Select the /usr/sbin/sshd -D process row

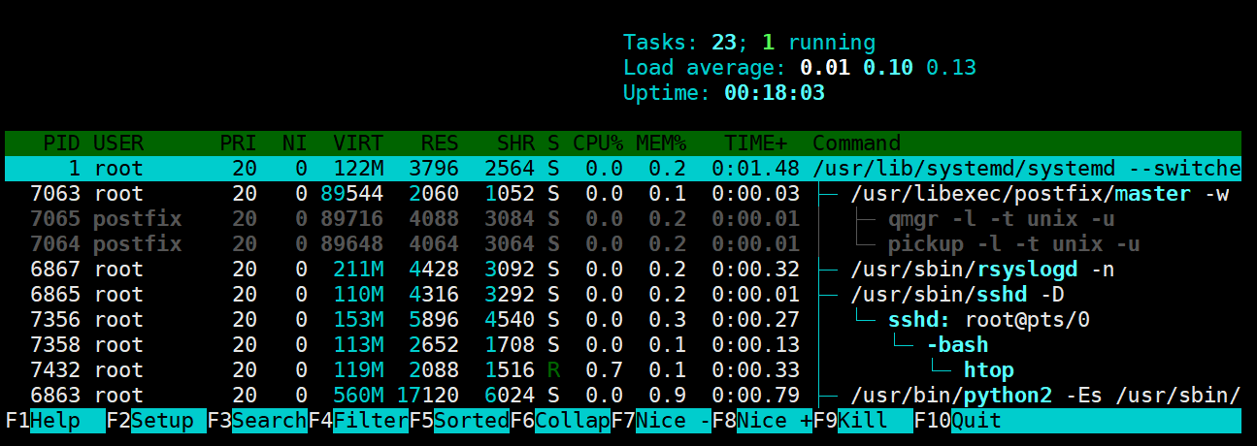(623, 295)
